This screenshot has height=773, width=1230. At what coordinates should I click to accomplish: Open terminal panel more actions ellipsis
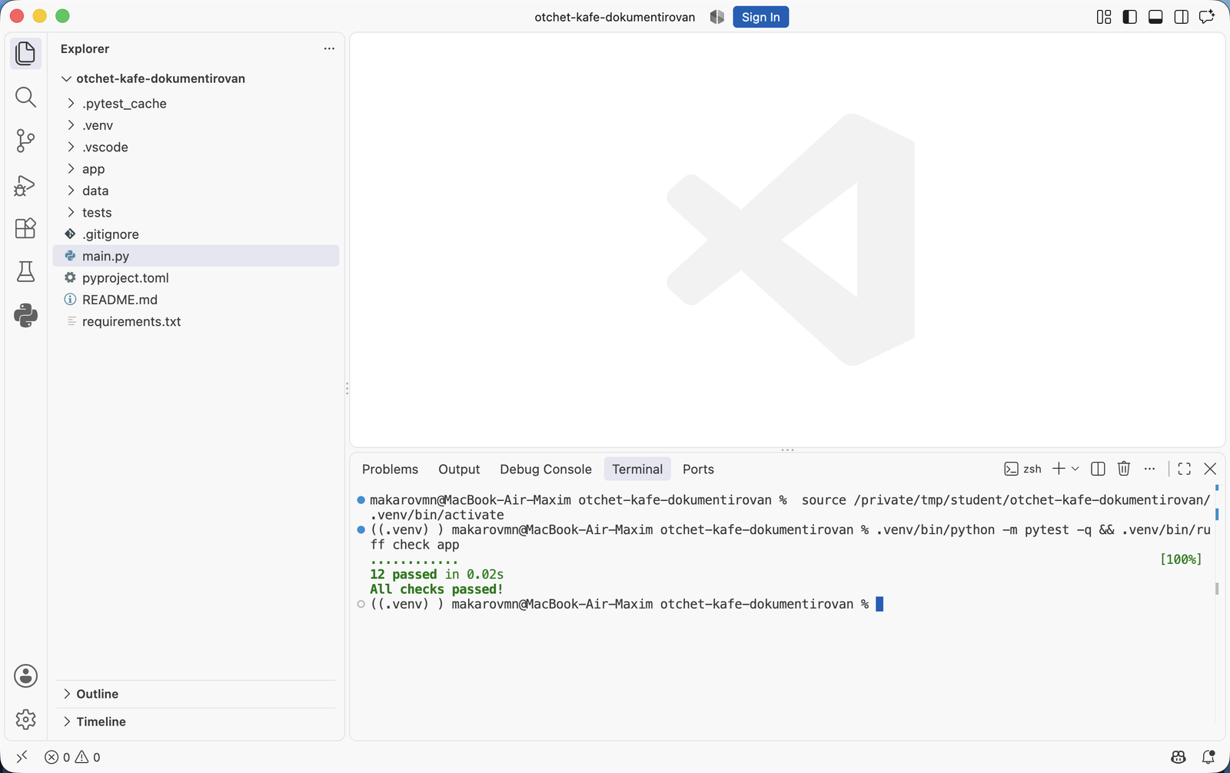tap(1149, 469)
